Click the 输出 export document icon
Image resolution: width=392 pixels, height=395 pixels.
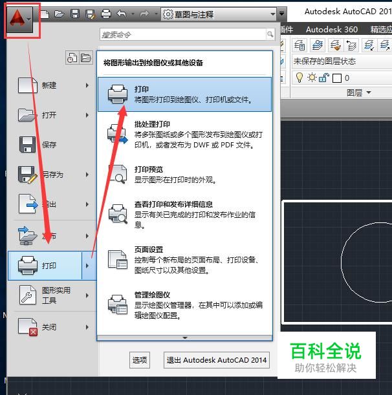point(28,204)
